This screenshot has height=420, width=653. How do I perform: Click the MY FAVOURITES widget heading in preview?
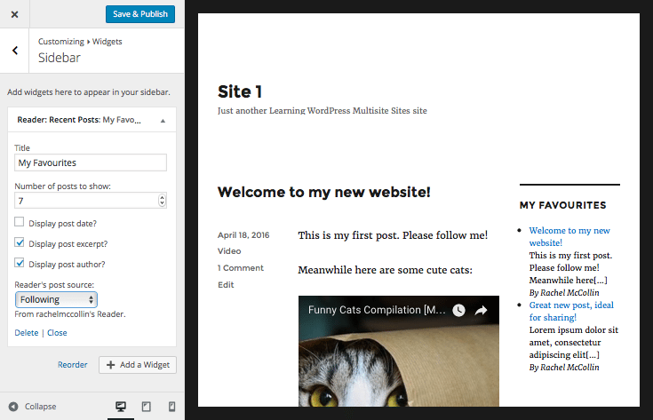pyautogui.click(x=562, y=205)
